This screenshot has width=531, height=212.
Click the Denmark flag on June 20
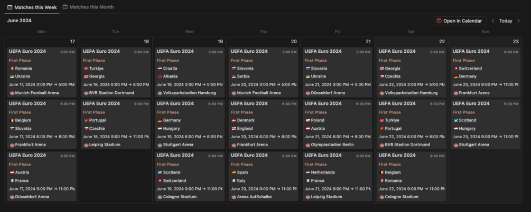click(234, 120)
